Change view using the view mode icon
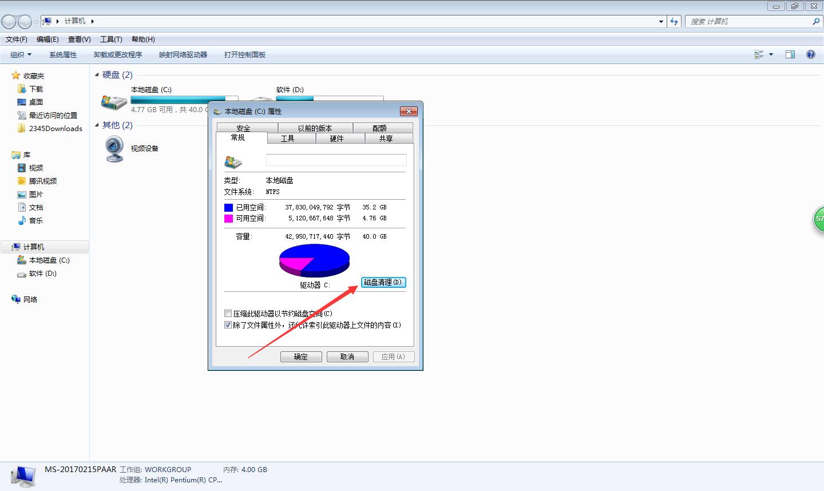The height and width of the screenshot is (491, 824). pos(759,54)
